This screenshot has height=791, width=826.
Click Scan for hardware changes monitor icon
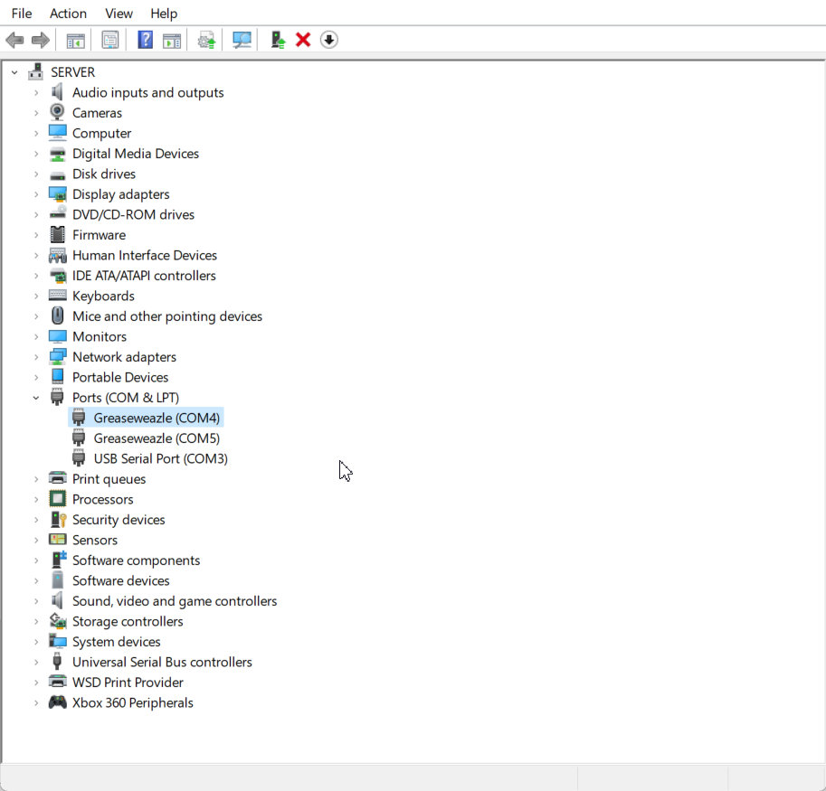click(x=242, y=40)
